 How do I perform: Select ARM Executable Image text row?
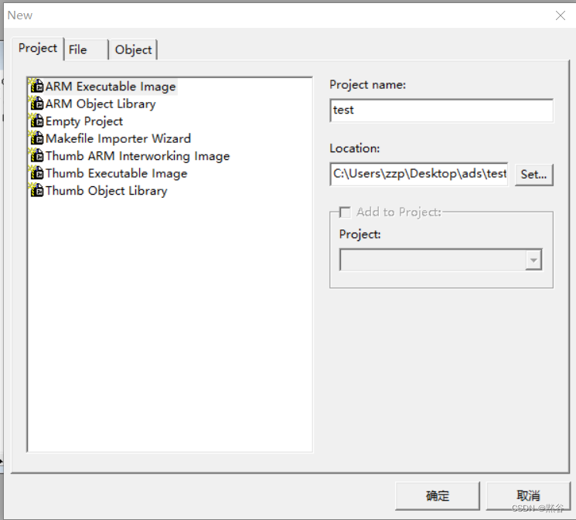111,87
